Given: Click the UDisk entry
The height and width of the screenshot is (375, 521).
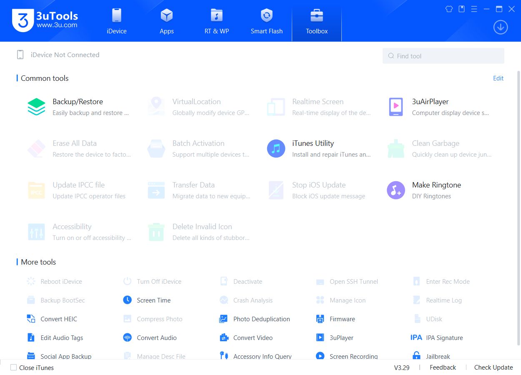Looking at the screenshot, I should 427,319.
